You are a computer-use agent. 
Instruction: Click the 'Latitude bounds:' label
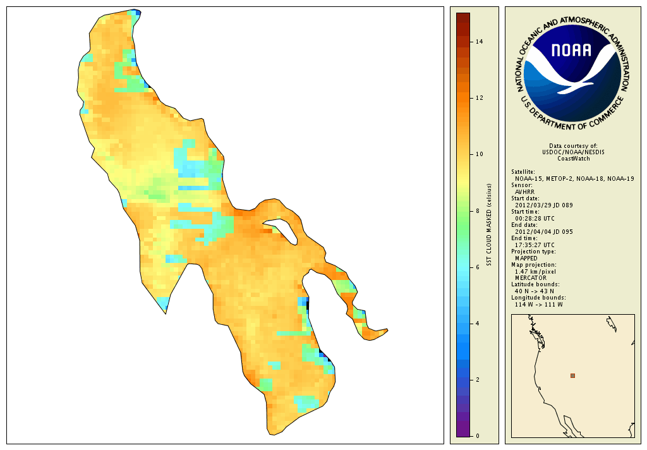click(535, 284)
